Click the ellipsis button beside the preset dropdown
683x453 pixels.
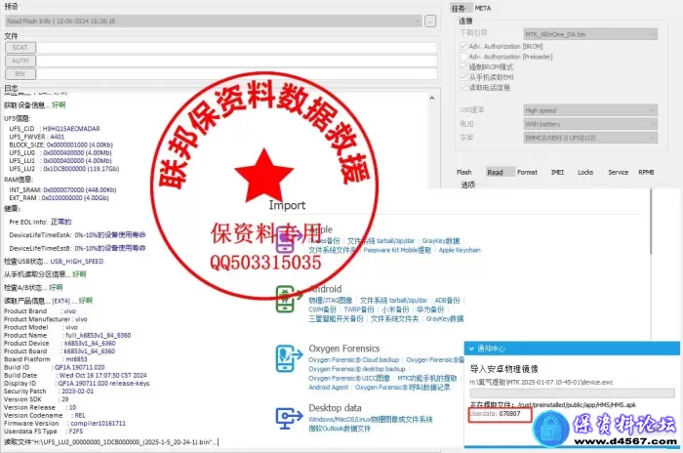430,21
